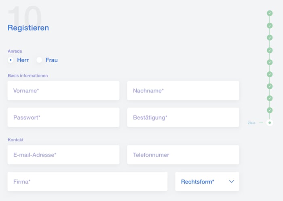Screen dimensions: 283x201
Task: Click the first checkmark step at top
Action: click(270, 13)
